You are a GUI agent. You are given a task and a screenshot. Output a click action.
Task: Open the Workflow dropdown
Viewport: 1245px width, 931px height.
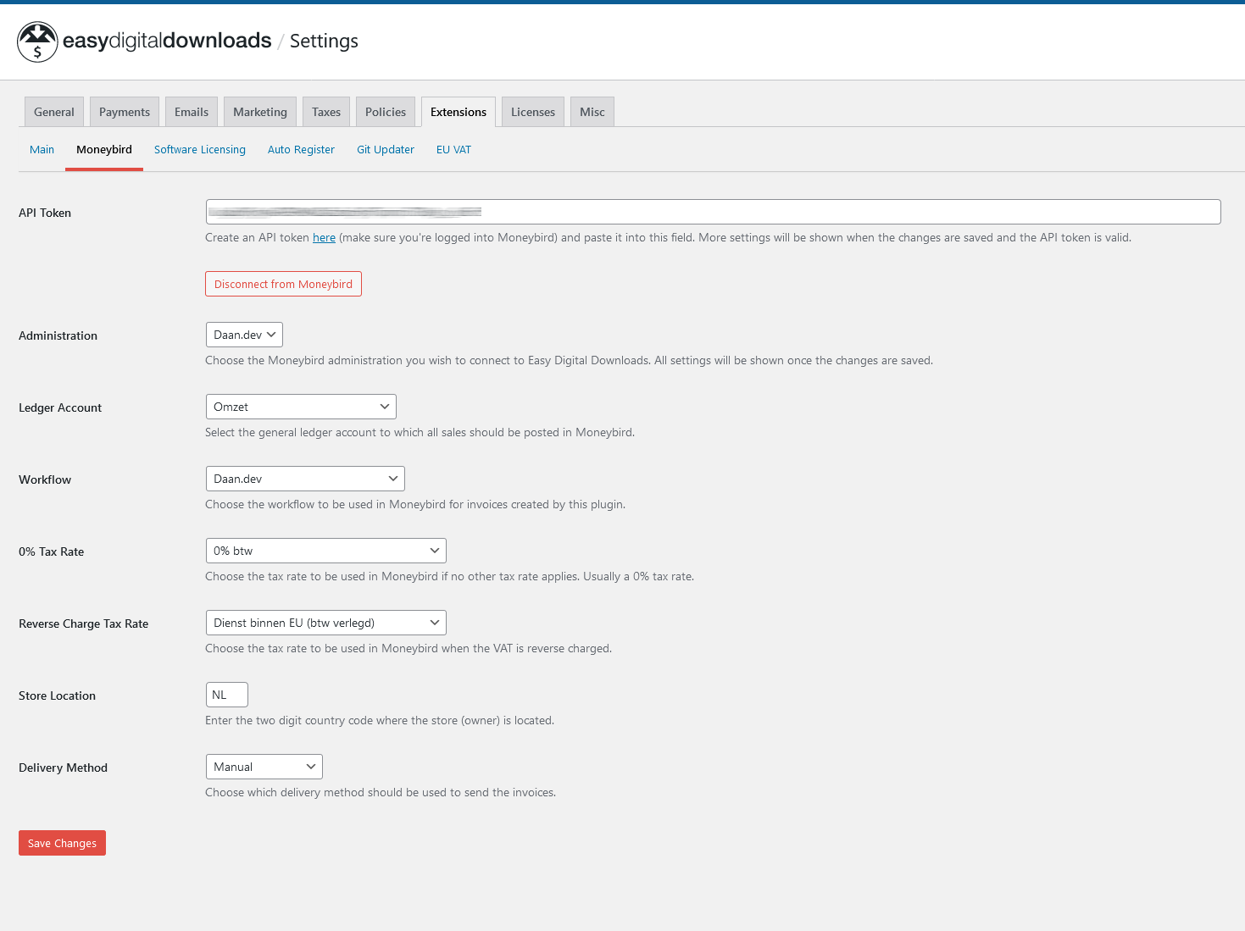click(305, 479)
